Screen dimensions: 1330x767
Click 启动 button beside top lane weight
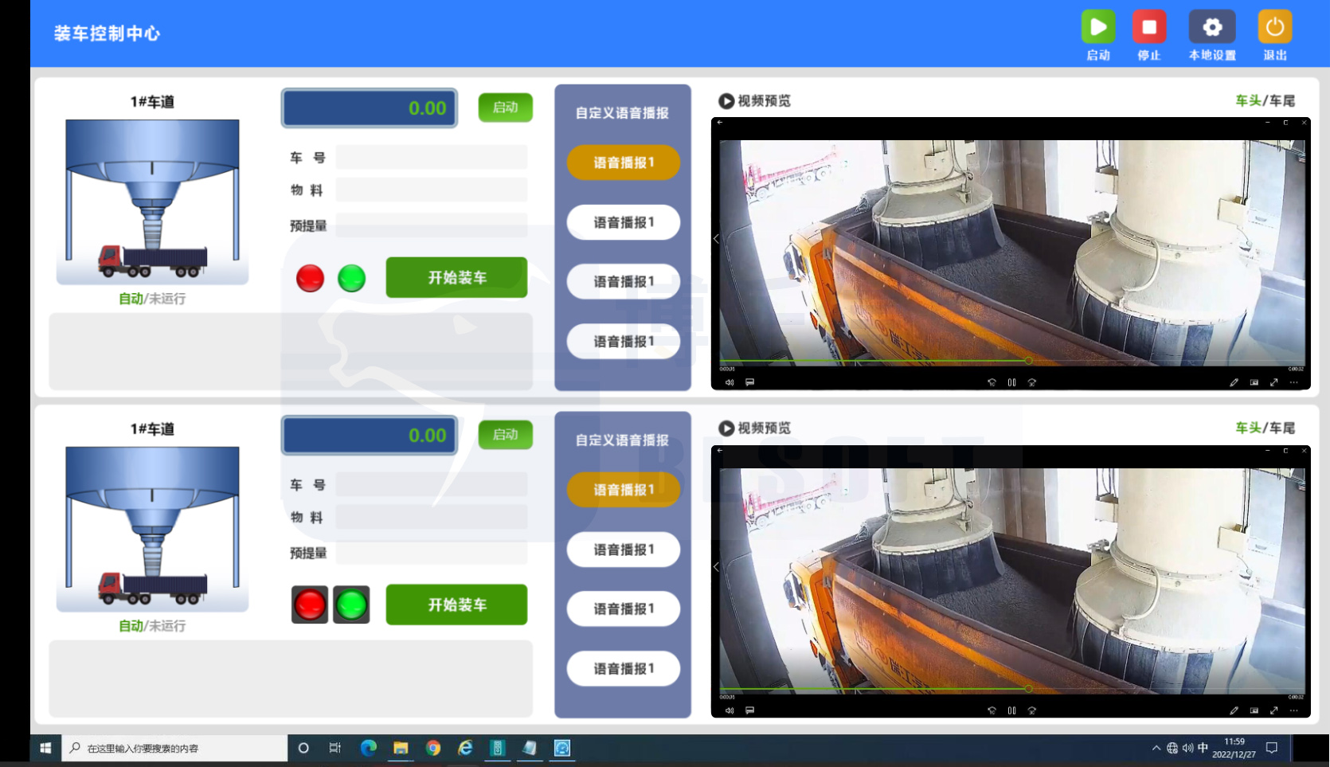tap(505, 108)
